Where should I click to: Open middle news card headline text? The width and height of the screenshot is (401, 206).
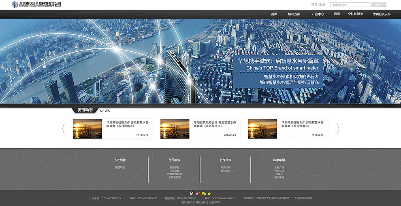[x=215, y=124]
